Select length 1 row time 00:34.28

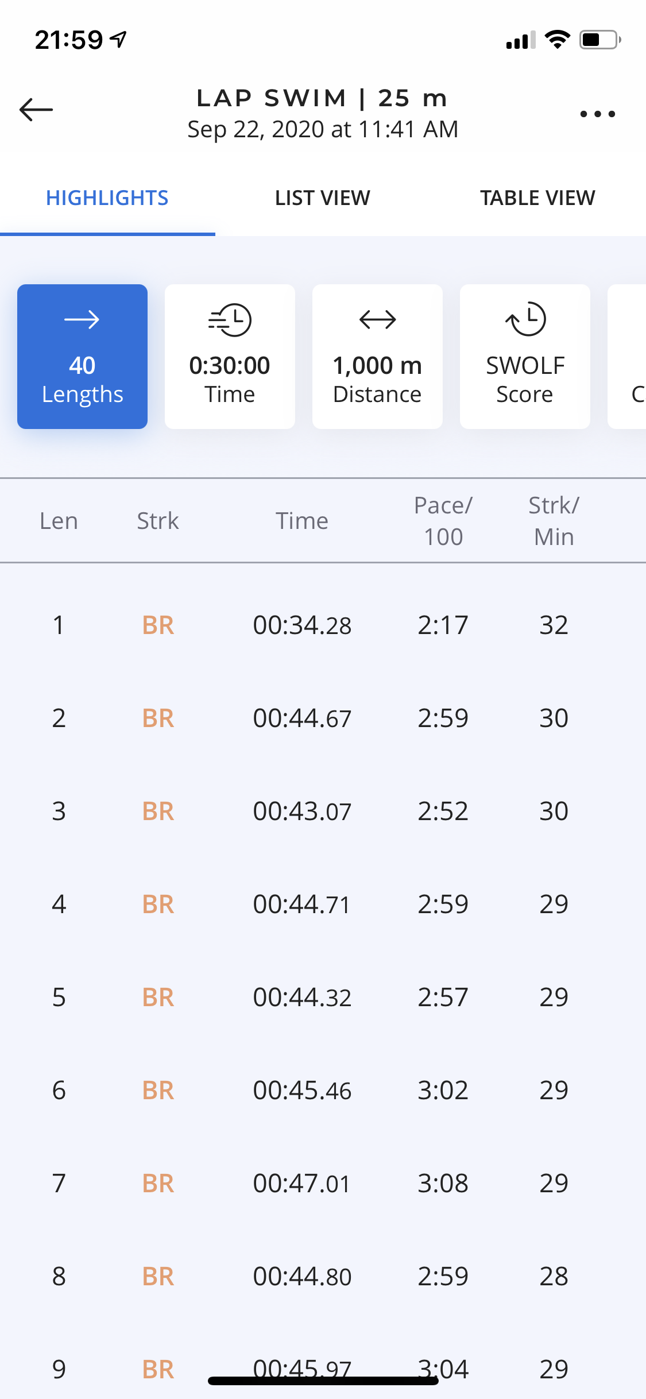pos(302,625)
